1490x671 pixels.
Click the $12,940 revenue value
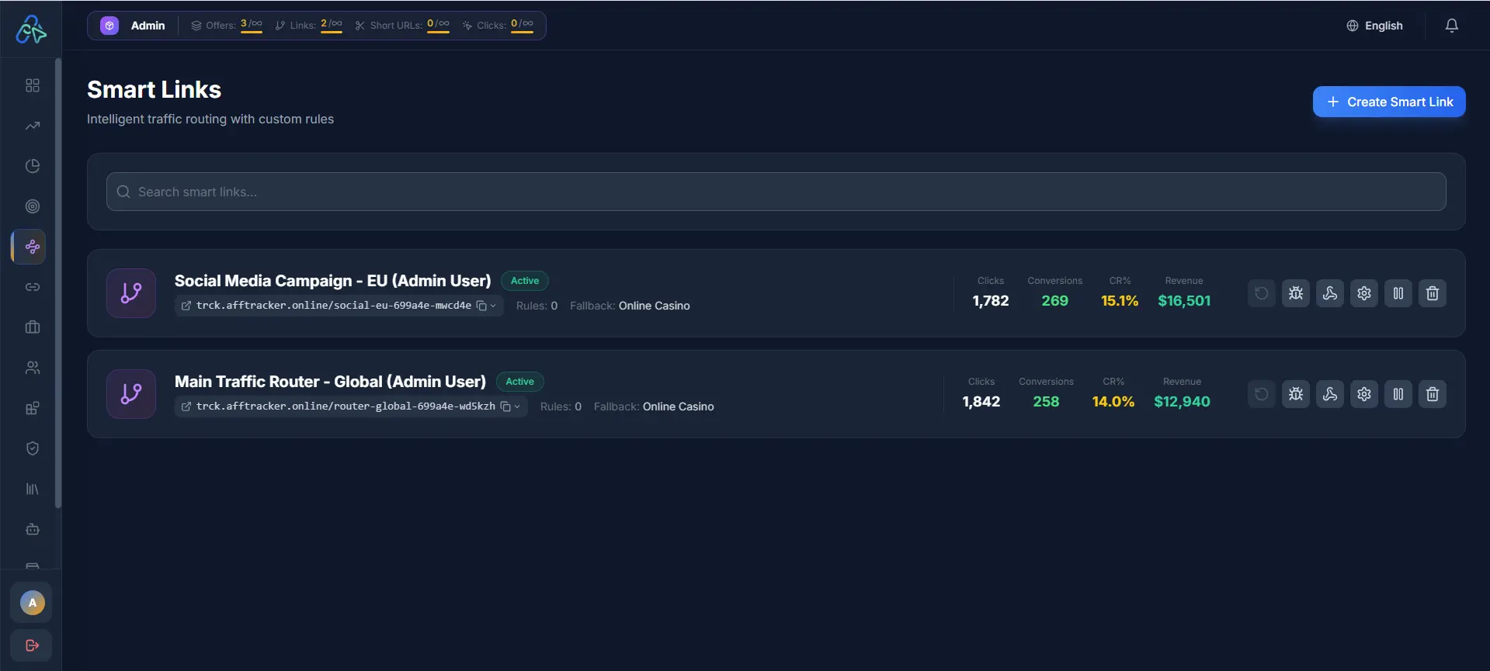tap(1182, 402)
